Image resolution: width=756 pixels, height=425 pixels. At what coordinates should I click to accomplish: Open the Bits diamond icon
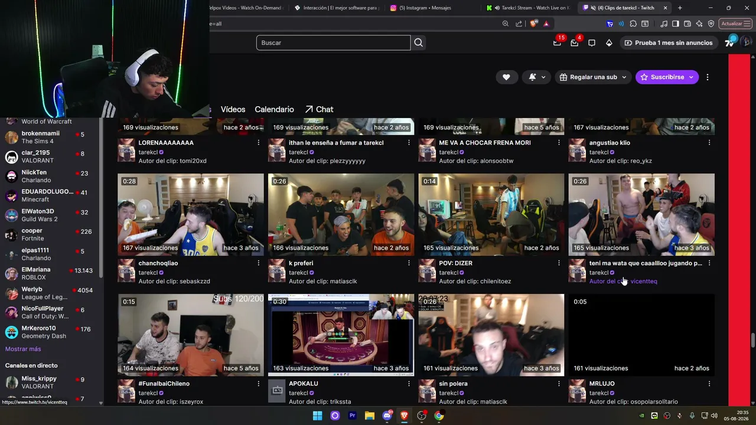pos(609,42)
